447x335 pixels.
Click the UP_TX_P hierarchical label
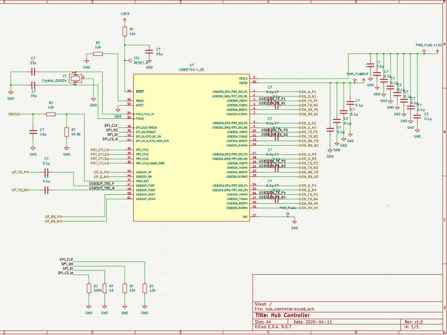[20, 172]
